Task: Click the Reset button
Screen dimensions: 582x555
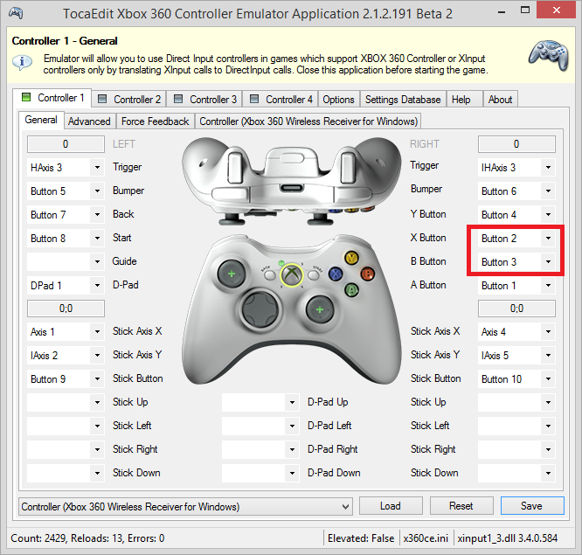Action: (x=461, y=506)
